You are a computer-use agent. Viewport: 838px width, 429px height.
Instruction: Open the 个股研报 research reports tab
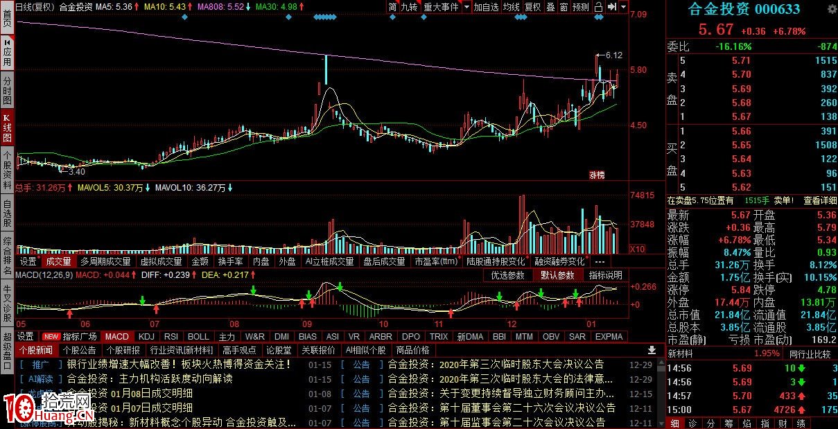click(x=123, y=350)
